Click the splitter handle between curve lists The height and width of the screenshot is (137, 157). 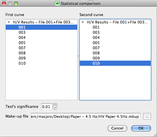point(78,56)
